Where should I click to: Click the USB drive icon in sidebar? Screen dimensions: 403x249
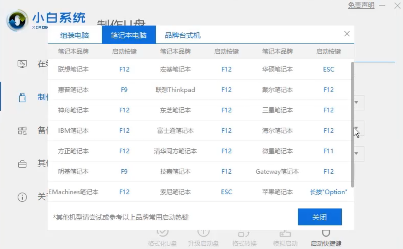22,97
